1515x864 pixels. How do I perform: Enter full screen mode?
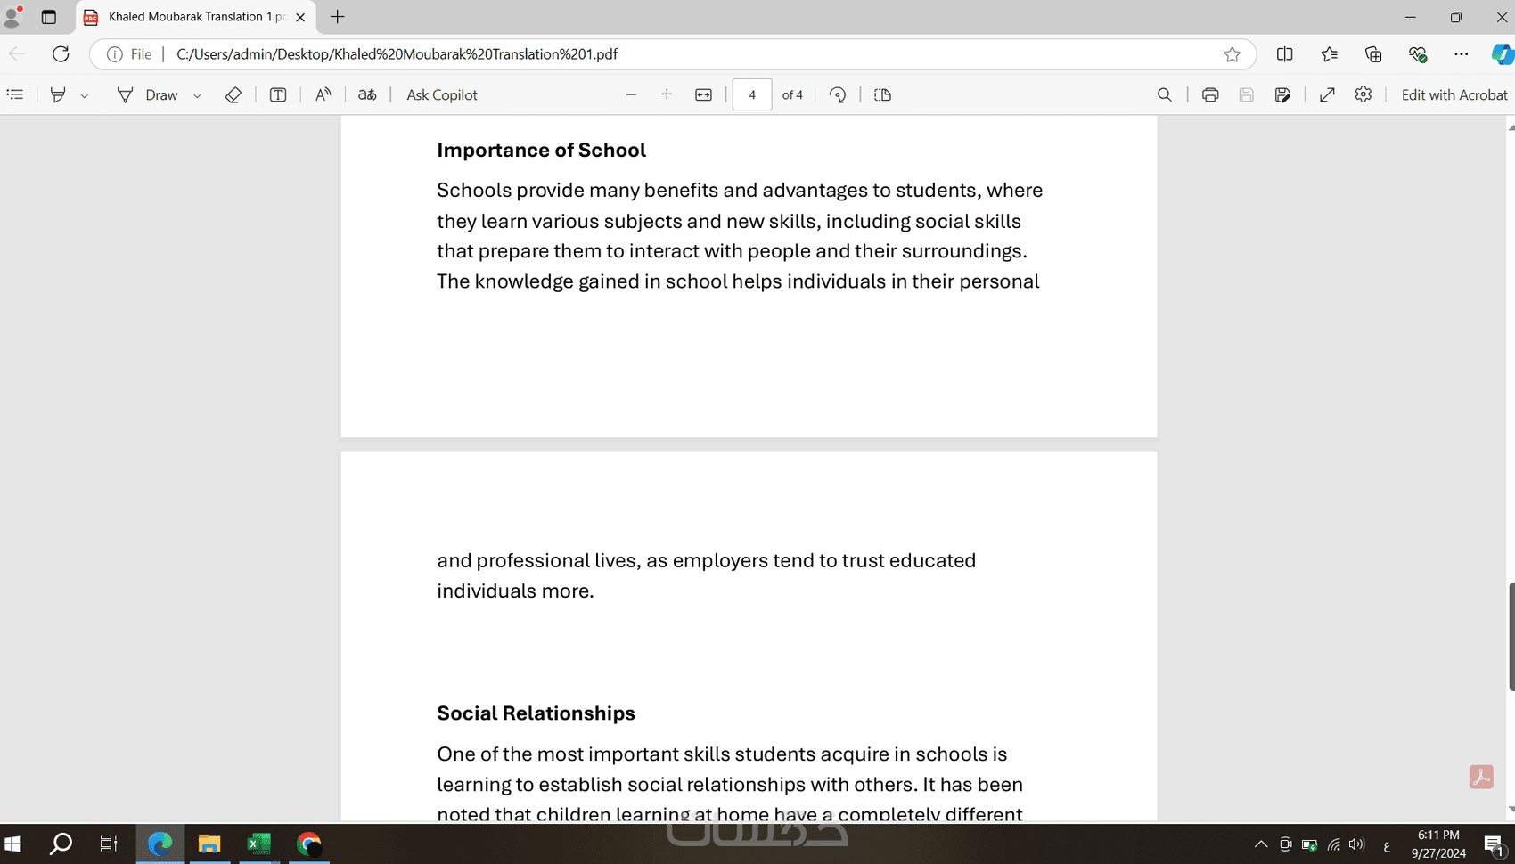click(1327, 94)
